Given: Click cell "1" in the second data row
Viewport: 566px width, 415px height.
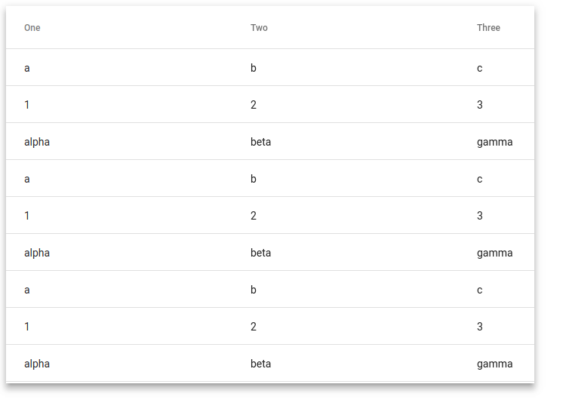Looking at the screenshot, I should (26, 105).
